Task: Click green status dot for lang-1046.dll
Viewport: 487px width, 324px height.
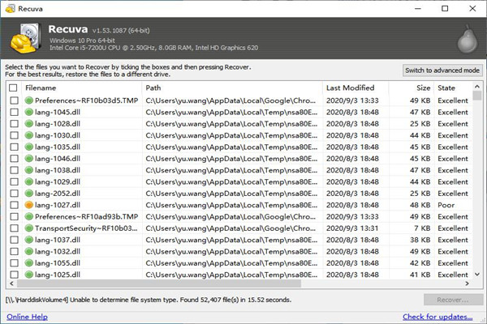Action: [29, 159]
